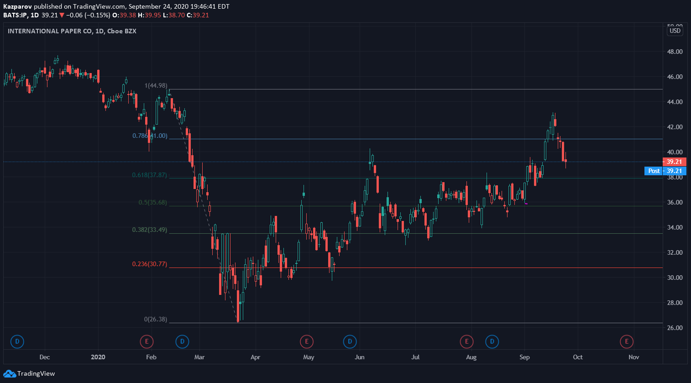Click the Sep label on time axis
691x383 pixels.
click(524, 357)
